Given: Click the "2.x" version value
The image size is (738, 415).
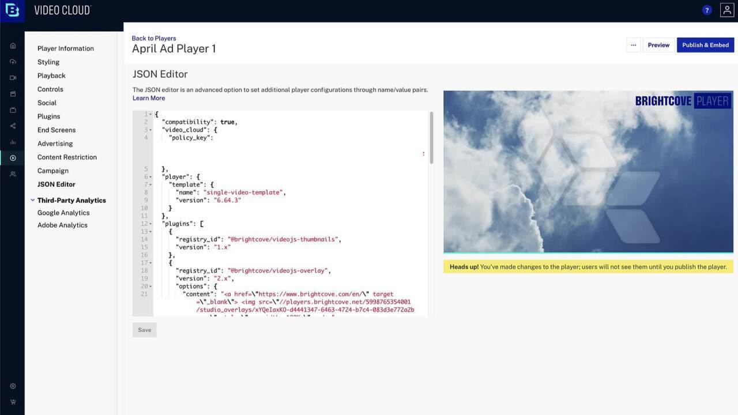Looking at the screenshot, I should [x=221, y=278].
